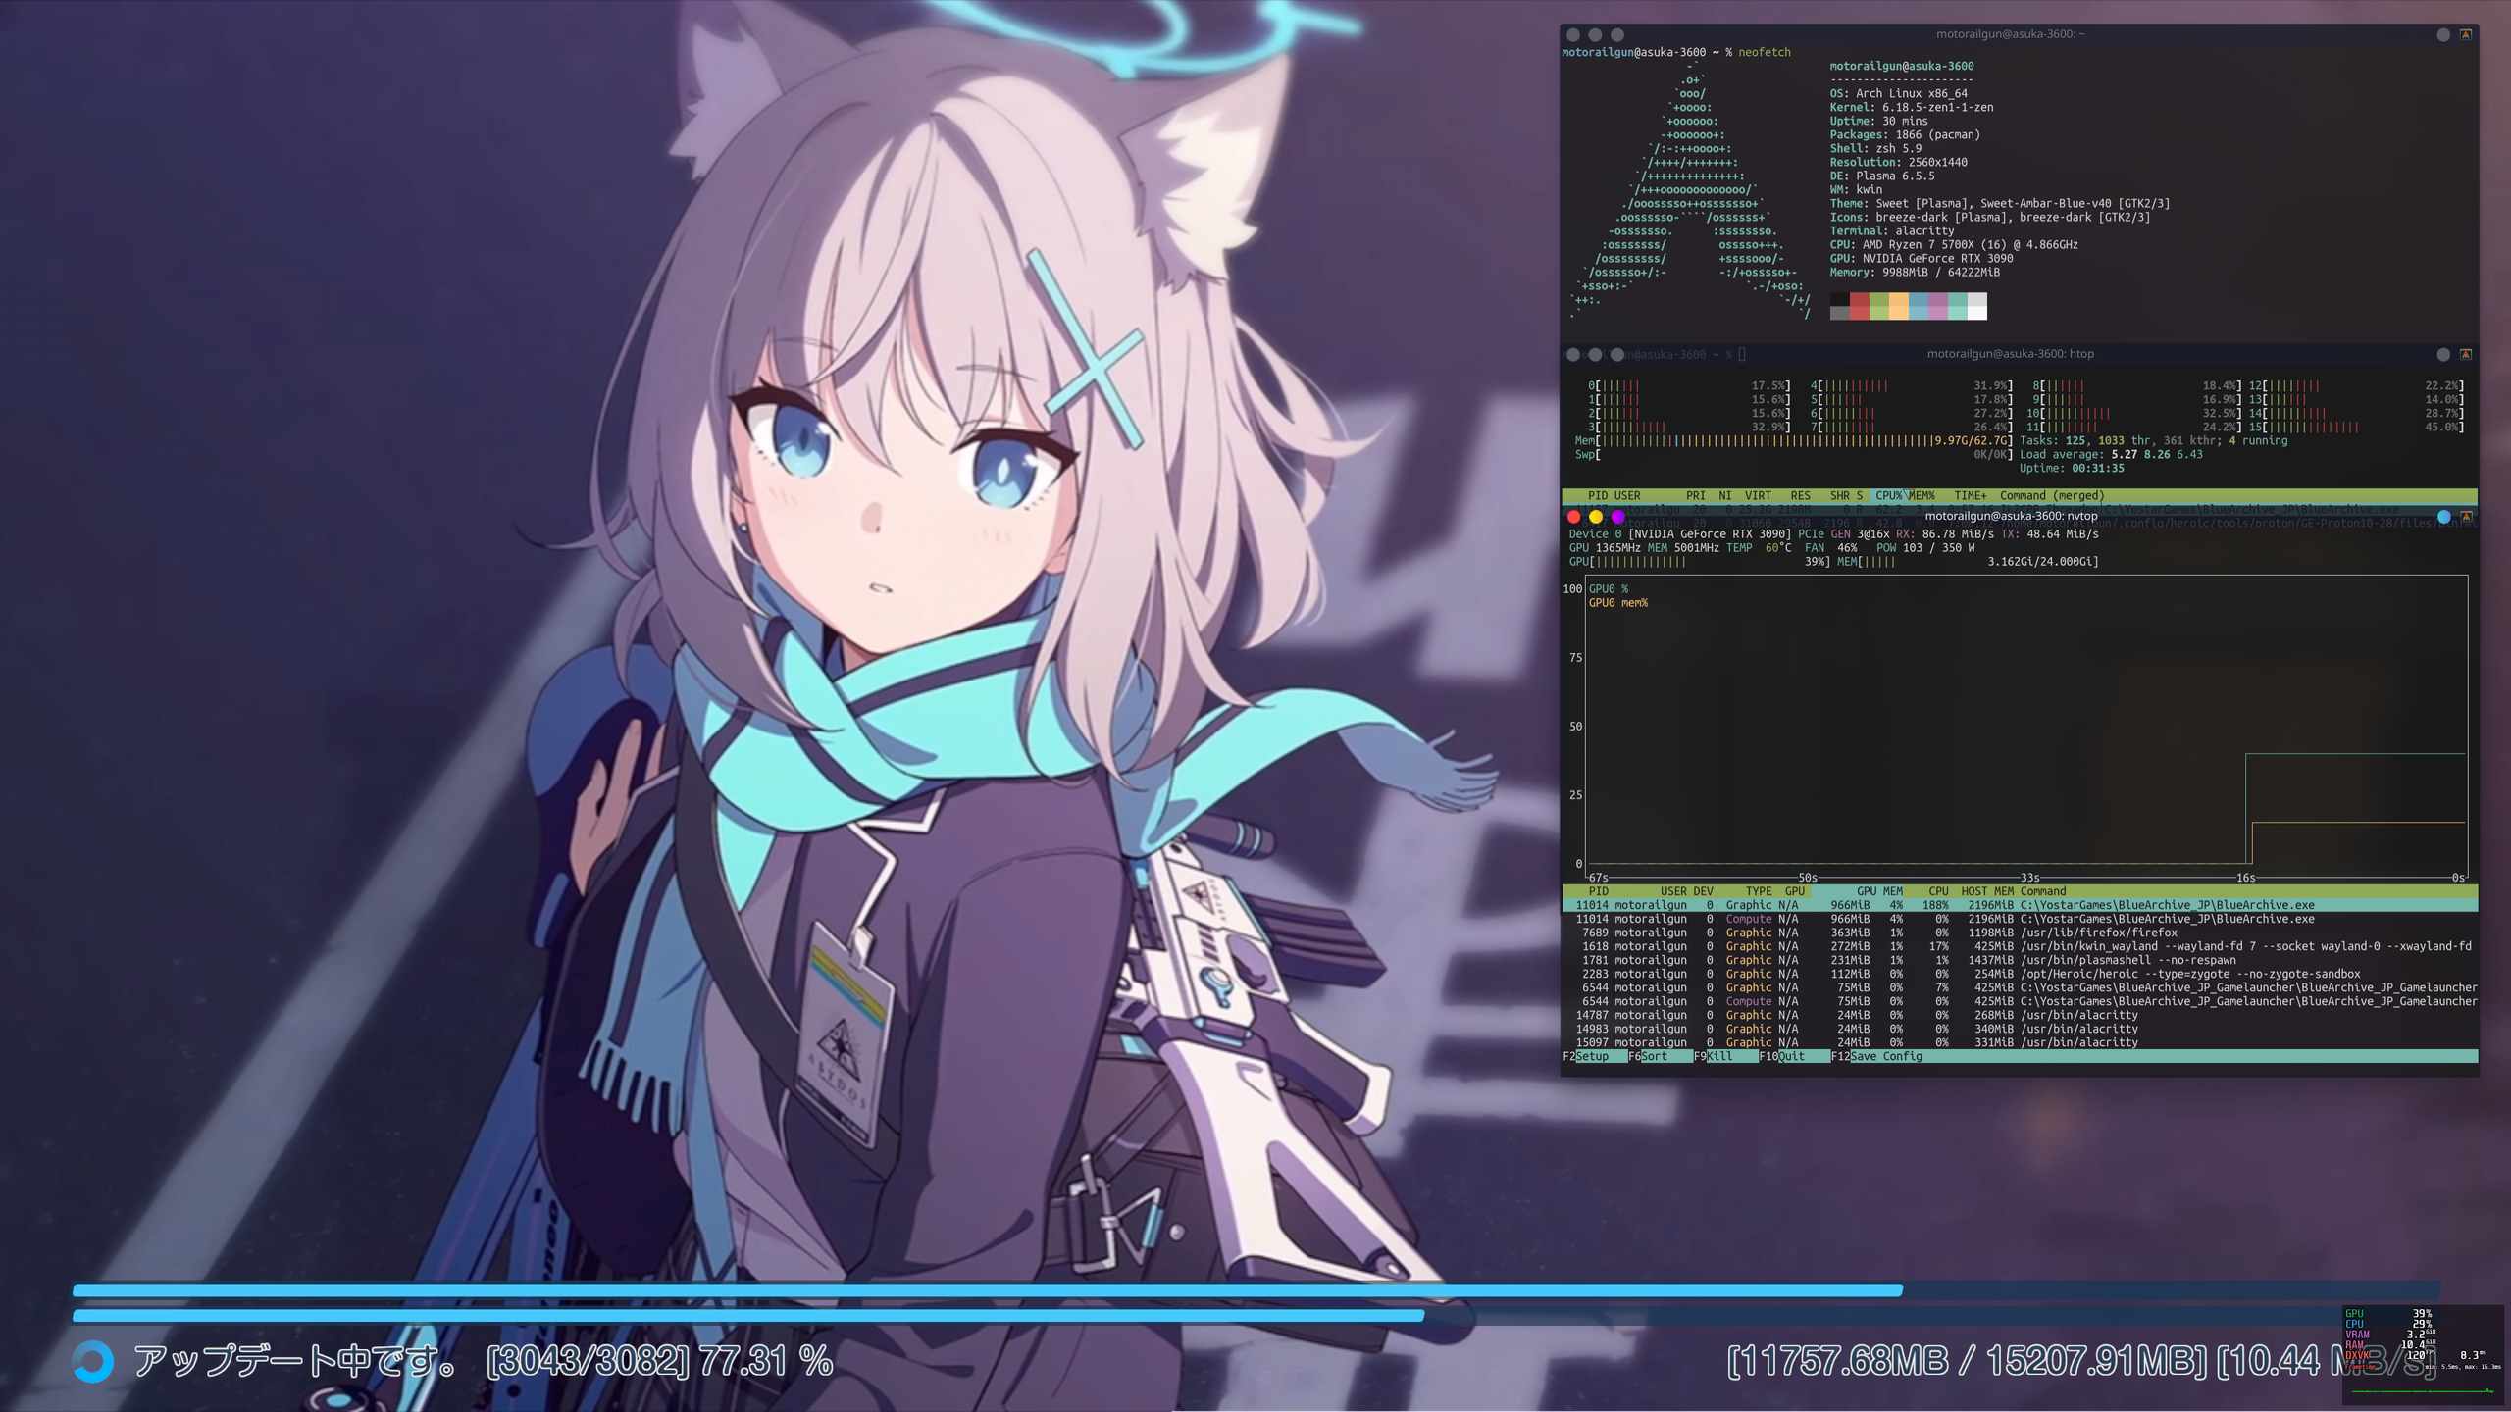Image resolution: width=2511 pixels, height=1412 pixels.
Task: Click the Alacritty icon in nvtop title bar
Action: (2466, 517)
